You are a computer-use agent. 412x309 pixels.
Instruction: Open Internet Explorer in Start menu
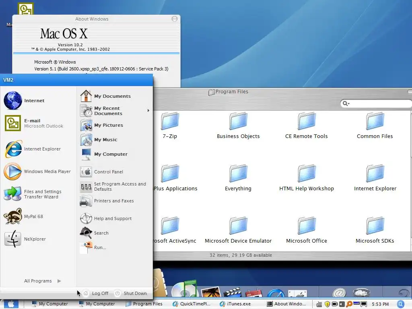[x=38, y=149]
